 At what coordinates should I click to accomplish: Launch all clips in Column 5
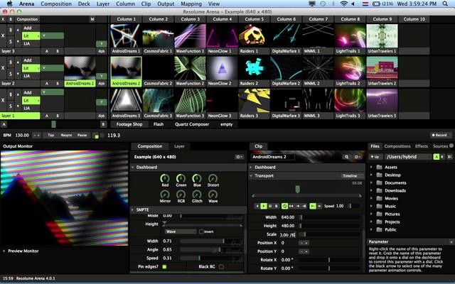tap(255, 19)
